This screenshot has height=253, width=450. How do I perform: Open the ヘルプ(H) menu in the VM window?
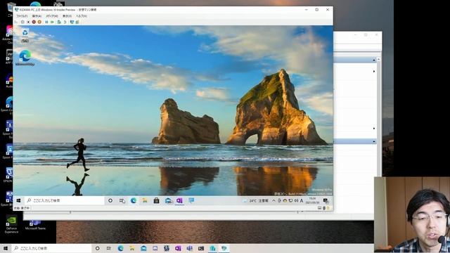tap(82, 16)
